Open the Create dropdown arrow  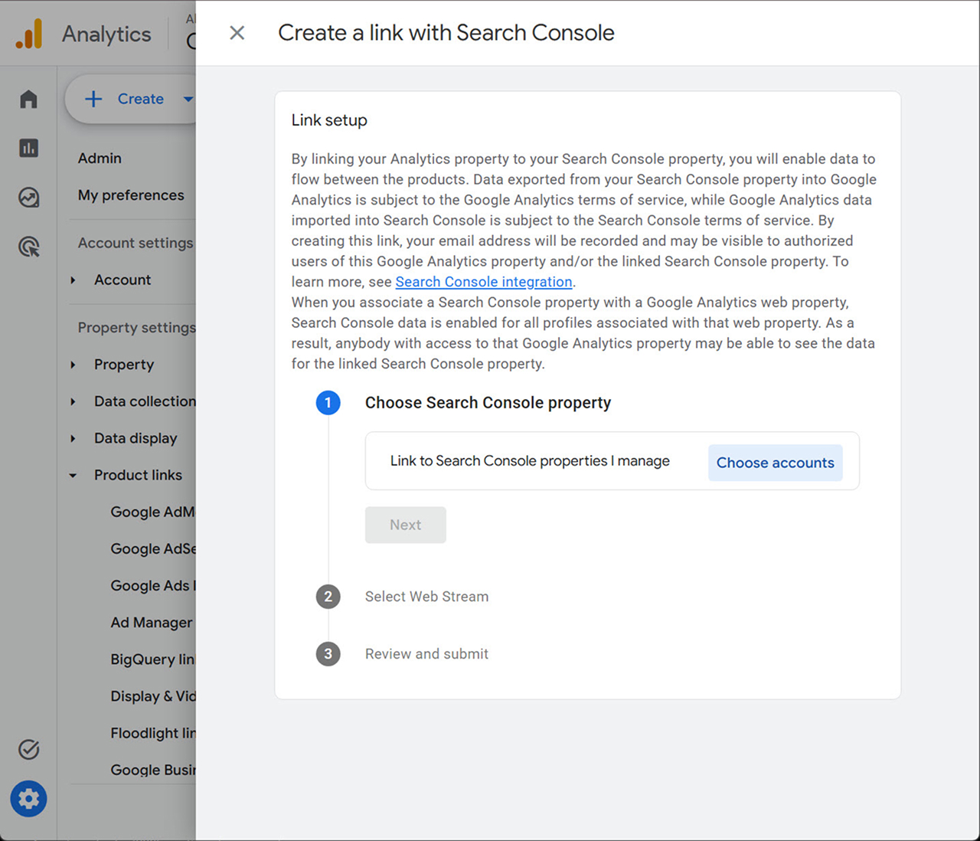pos(188,99)
